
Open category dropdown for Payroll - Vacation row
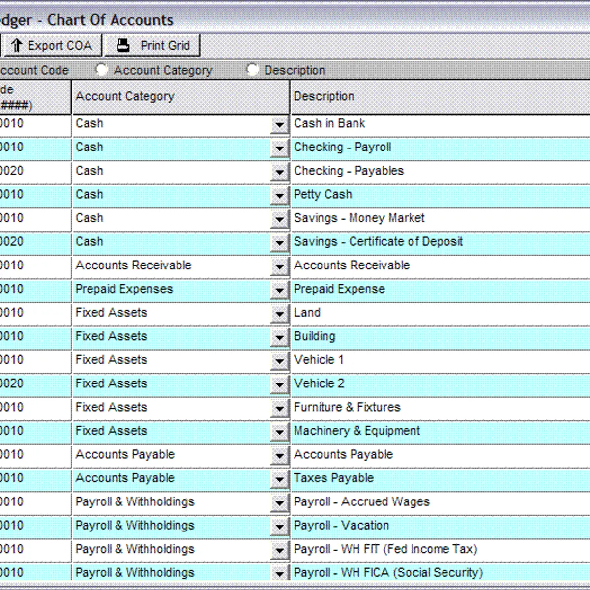coord(279,527)
